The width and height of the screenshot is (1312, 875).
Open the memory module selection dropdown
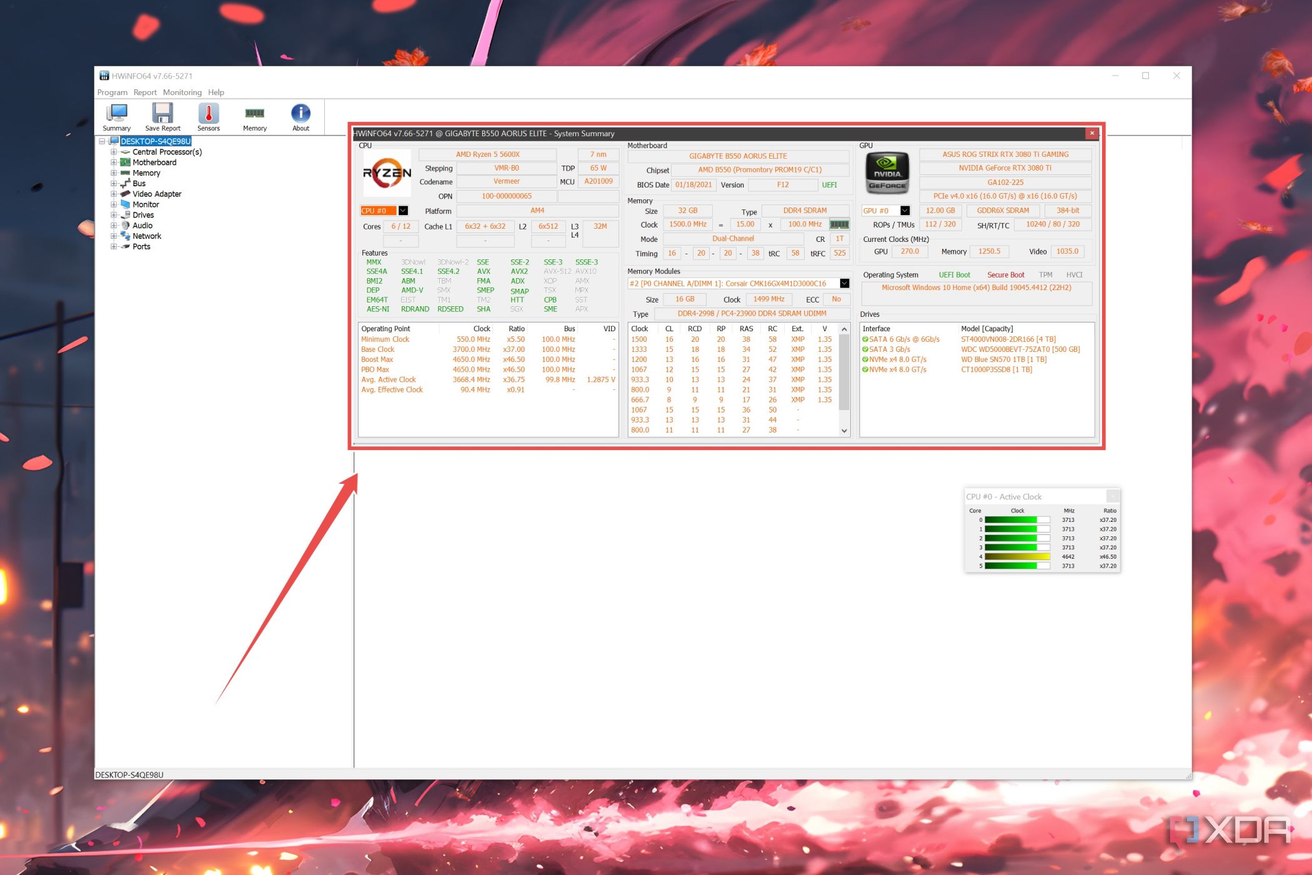coord(844,284)
